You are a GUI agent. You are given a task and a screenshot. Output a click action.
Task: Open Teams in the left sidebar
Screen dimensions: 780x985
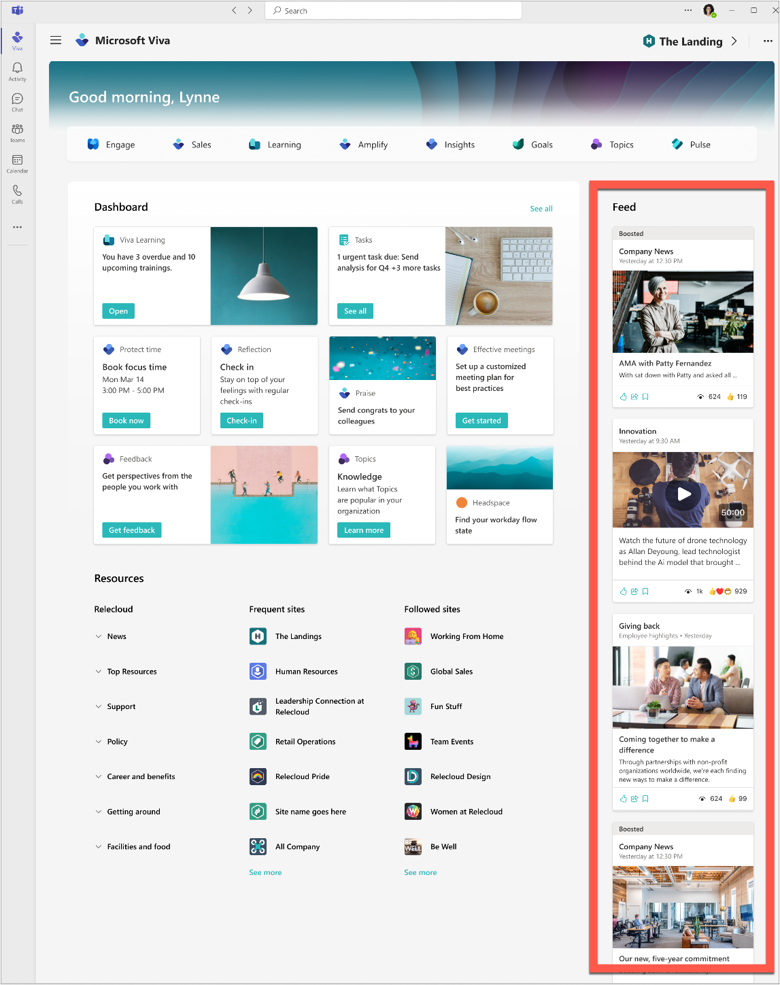click(17, 133)
